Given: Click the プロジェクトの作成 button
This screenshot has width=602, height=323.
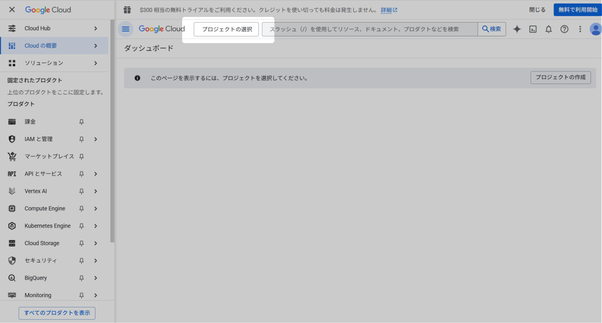Looking at the screenshot, I should 560,78.
